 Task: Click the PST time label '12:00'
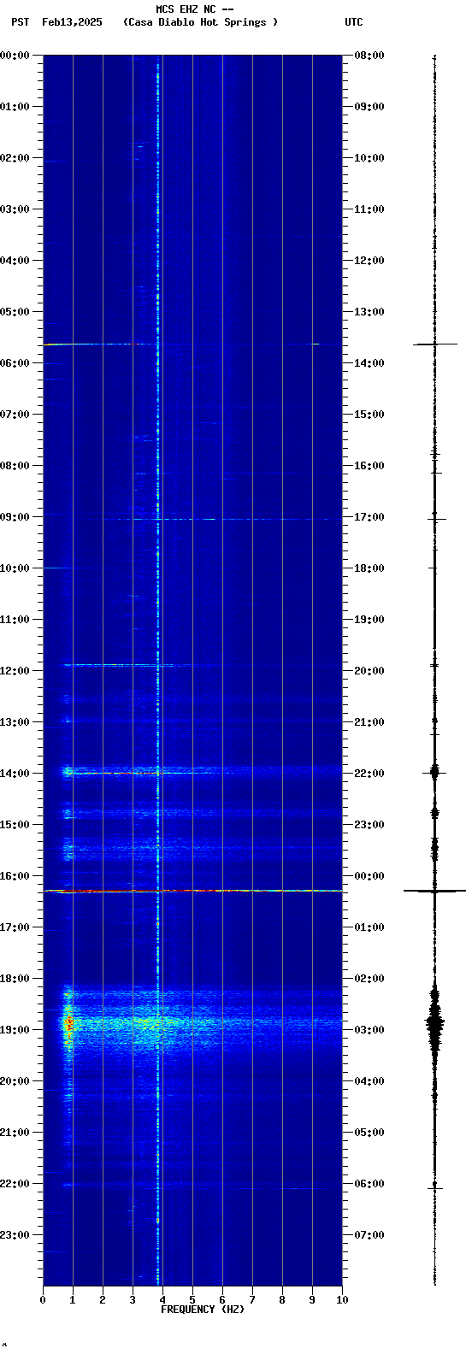[15, 671]
